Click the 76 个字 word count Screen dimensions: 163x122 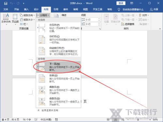[27, 120]
